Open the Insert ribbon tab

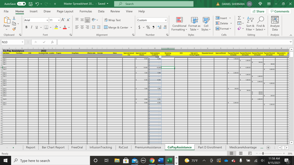[33, 11]
